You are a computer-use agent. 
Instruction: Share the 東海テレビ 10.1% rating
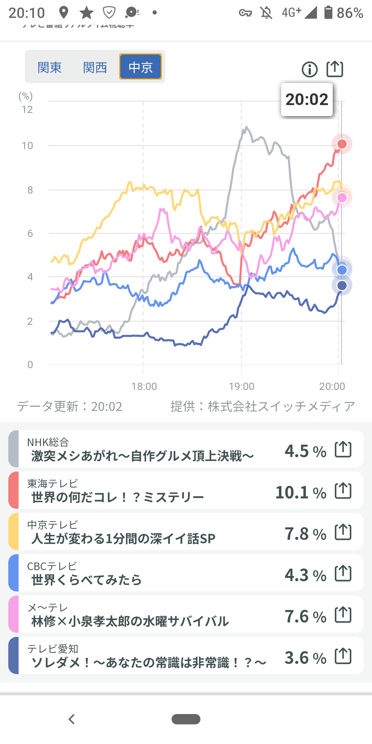(343, 491)
